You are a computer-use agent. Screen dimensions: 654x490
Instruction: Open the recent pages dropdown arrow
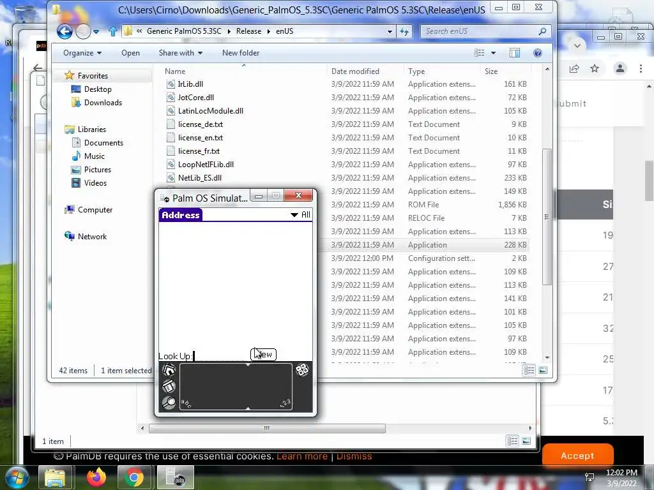(x=96, y=32)
